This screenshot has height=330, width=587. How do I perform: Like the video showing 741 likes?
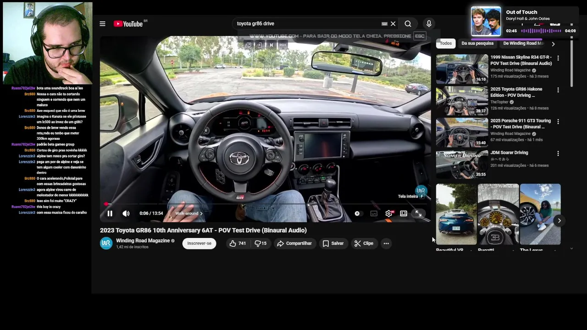point(238,243)
